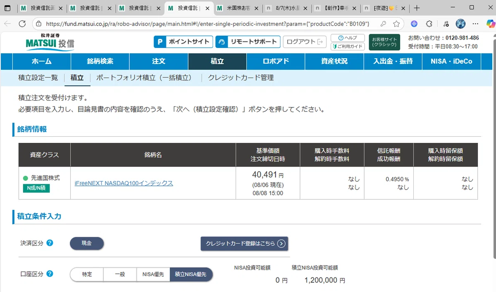496x292 pixels.
Task: Click the 08/08 15:00 order deadline
Action: (x=268, y=193)
